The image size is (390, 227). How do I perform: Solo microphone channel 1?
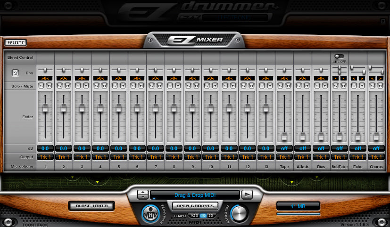tap(42, 86)
